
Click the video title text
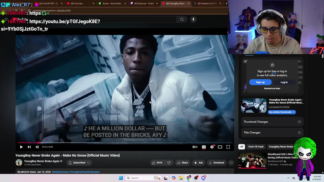[x=67, y=155]
